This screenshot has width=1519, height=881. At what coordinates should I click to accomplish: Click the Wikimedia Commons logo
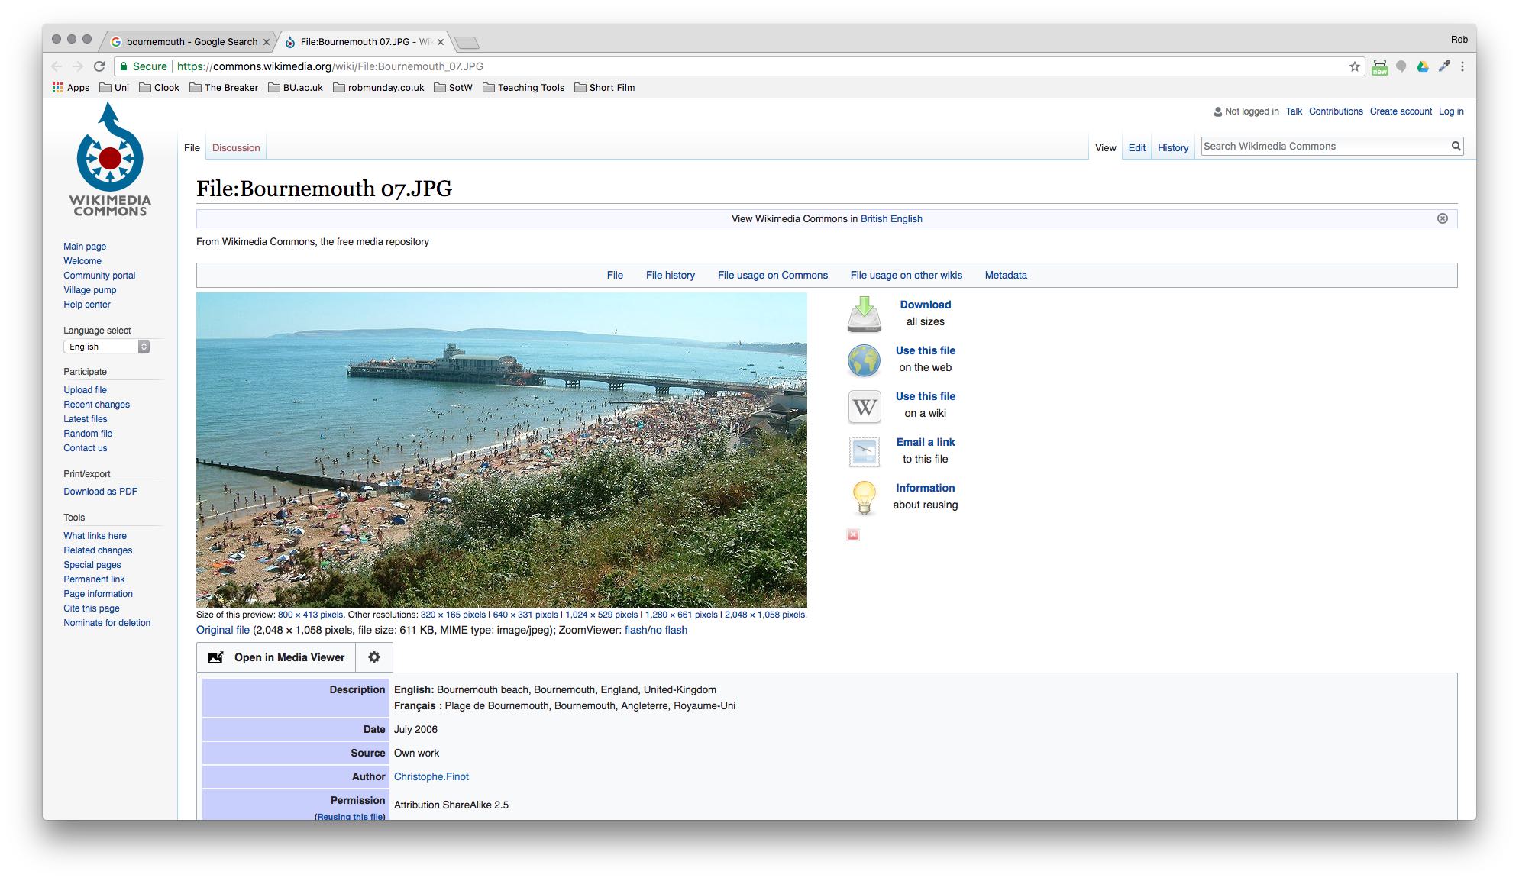pos(110,161)
